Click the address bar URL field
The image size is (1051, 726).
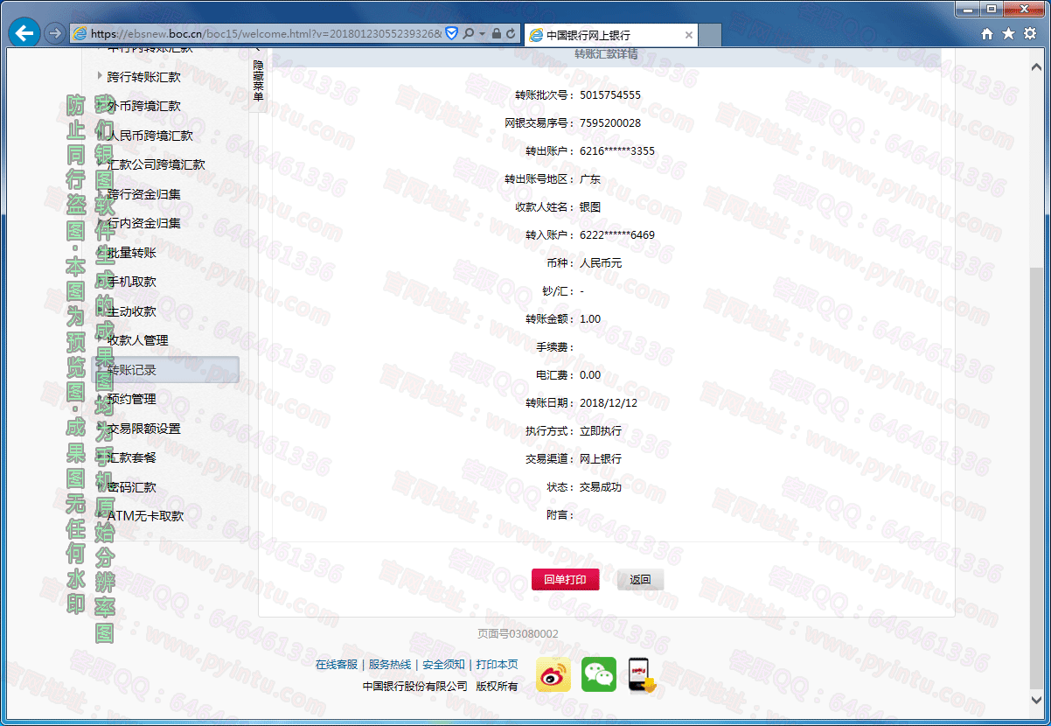tap(266, 34)
